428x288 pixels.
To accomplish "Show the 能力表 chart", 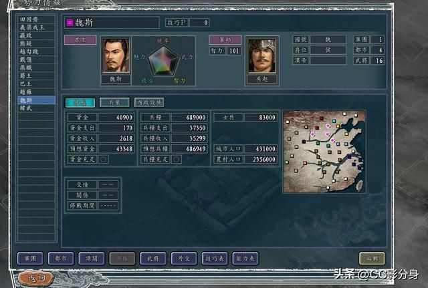I will [245, 259].
